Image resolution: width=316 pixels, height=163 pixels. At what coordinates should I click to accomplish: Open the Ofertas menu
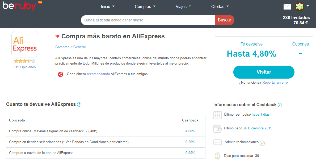tap(220, 7)
